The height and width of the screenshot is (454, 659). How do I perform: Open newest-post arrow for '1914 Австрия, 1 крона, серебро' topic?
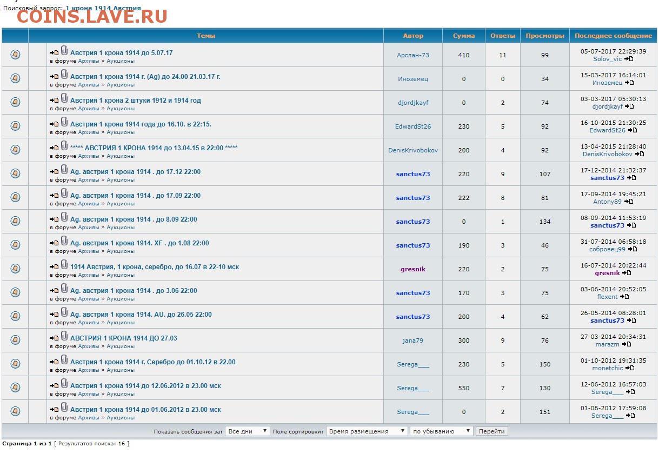tap(54, 267)
